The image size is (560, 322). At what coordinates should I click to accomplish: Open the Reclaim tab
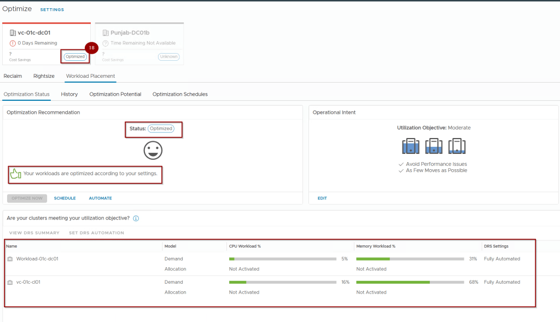(13, 76)
